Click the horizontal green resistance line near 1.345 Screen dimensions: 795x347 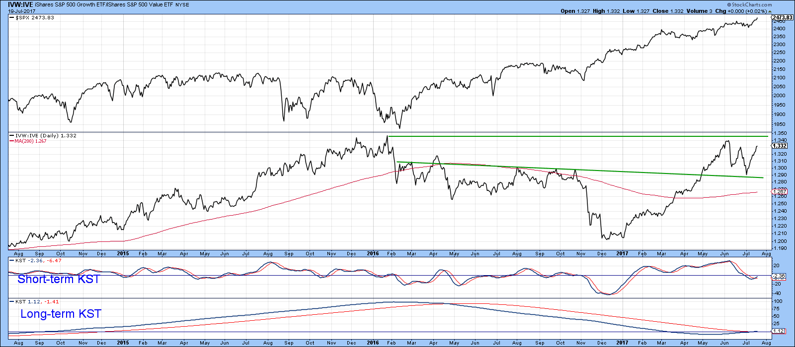coord(578,136)
